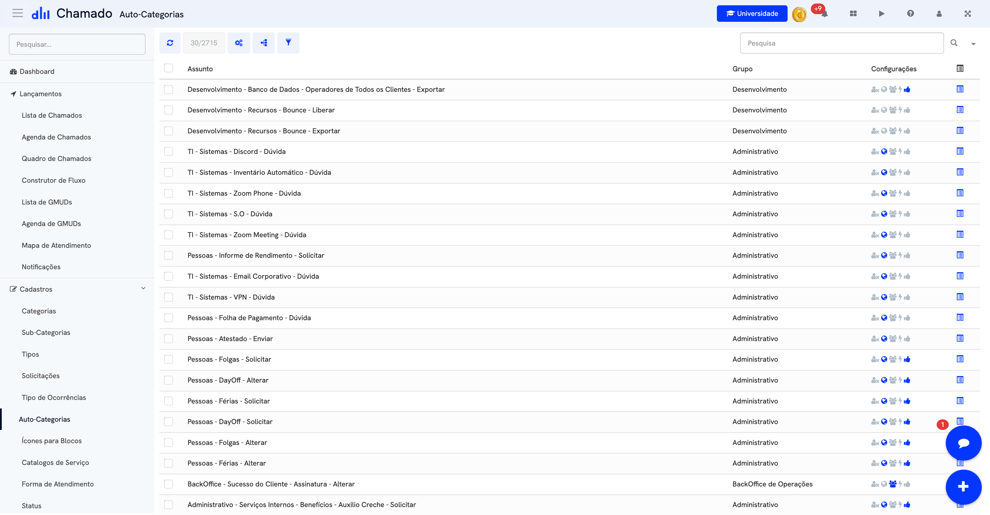The image size is (990, 515).
Task: Click the search magnifier next to Pesquisa field
Action: [x=954, y=43]
